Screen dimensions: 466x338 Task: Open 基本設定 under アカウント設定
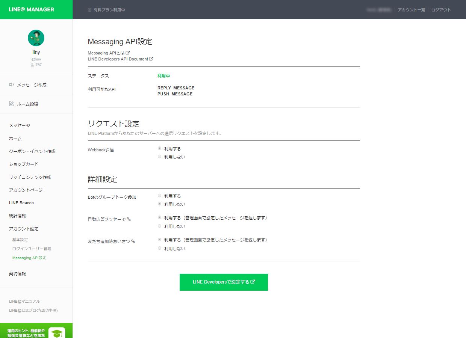click(20, 240)
